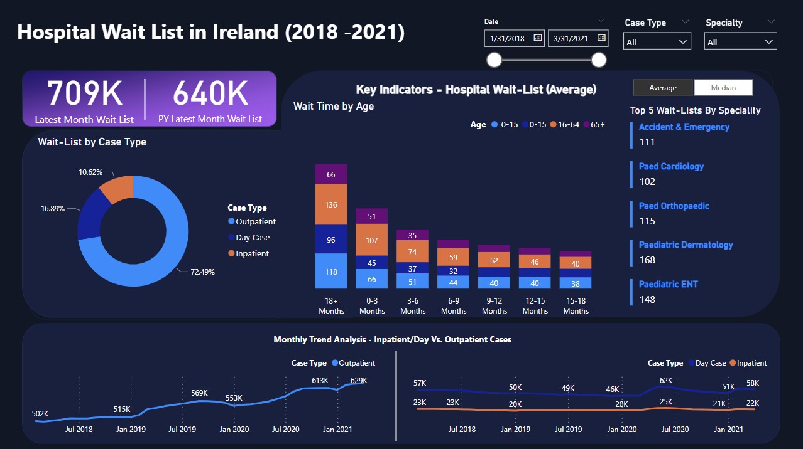Select the purple 65+ age legend marker
Viewport: 803px width, 449px height.
click(x=587, y=124)
